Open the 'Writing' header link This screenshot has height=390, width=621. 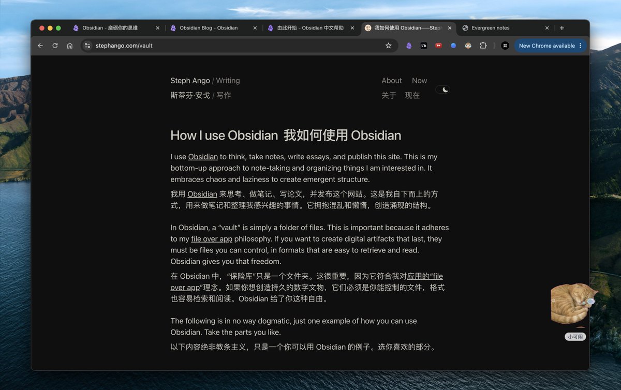(228, 81)
